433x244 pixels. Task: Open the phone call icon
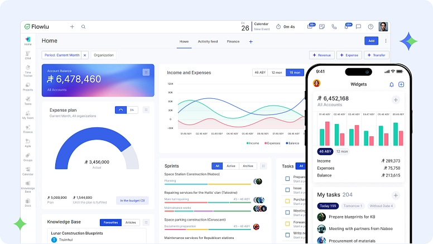coord(334,27)
